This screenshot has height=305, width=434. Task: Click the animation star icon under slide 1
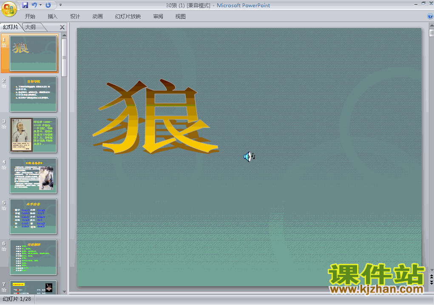(x=4, y=45)
